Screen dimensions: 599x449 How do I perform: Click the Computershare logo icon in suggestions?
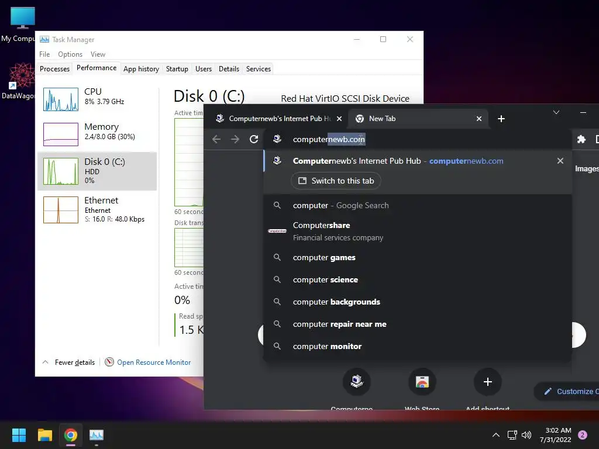point(277,231)
